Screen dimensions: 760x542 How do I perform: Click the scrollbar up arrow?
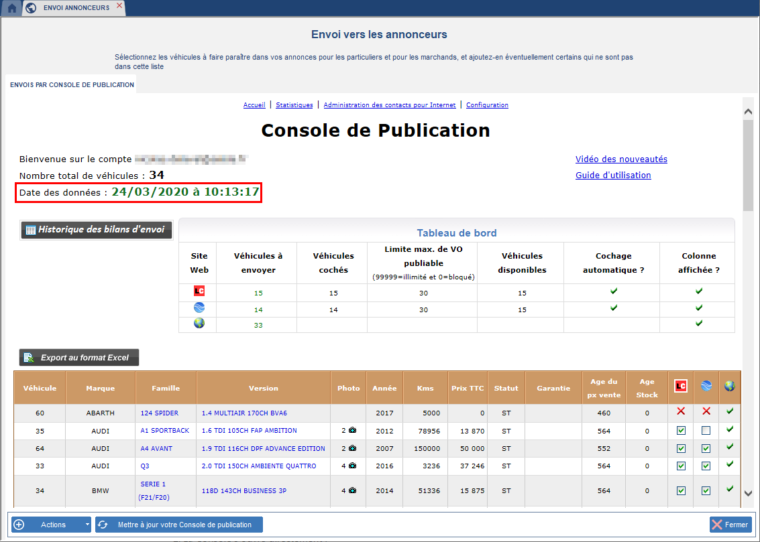[748, 112]
